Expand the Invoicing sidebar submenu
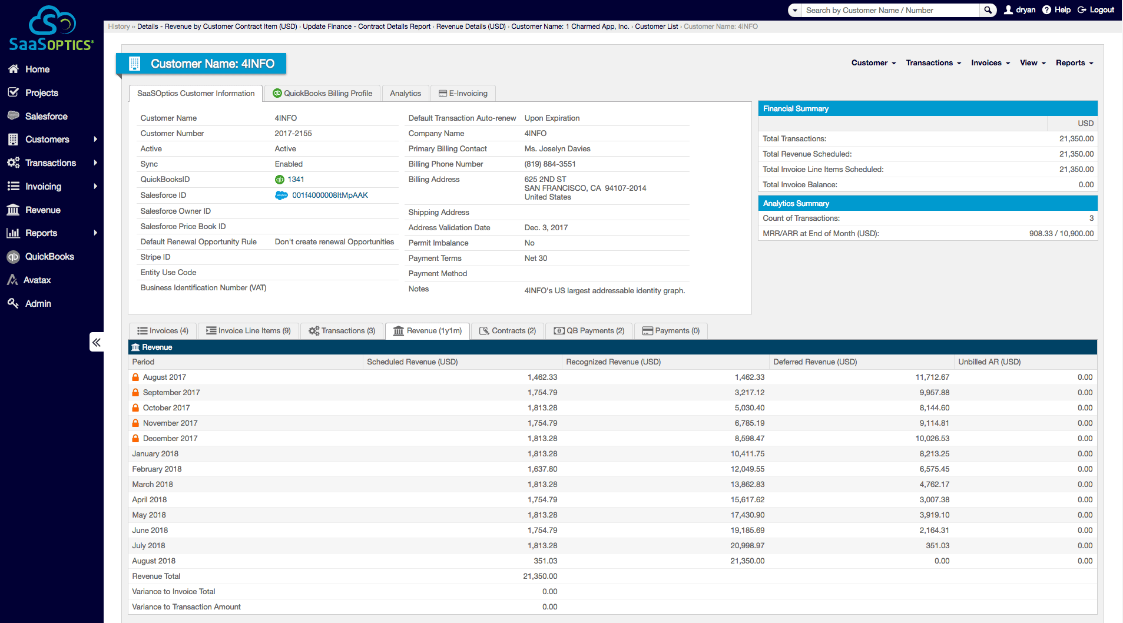The height and width of the screenshot is (623, 1123). tap(95, 187)
